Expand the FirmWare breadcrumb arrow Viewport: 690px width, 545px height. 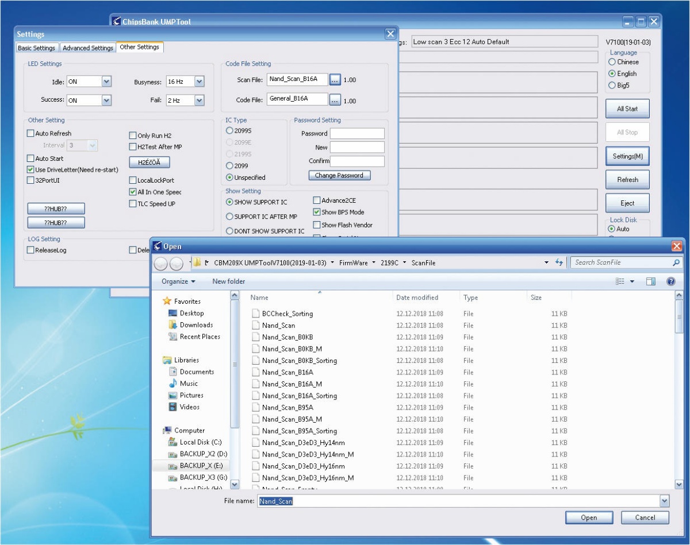pyautogui.click(x=374, y=262)
